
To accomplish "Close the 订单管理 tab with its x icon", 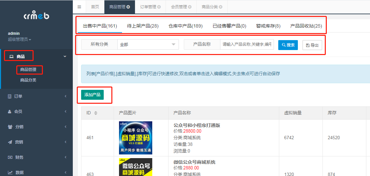I will coord(159,7).
